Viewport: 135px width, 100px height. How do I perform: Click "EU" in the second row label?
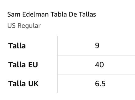pyautogui.click(x=33, y=65)
